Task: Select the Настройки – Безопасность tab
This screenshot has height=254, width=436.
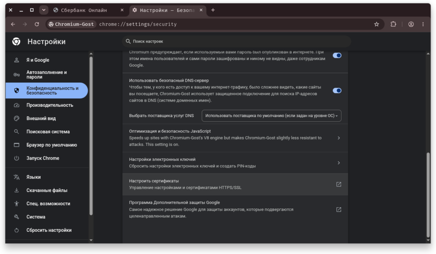Action: click(x=168, y=10)
